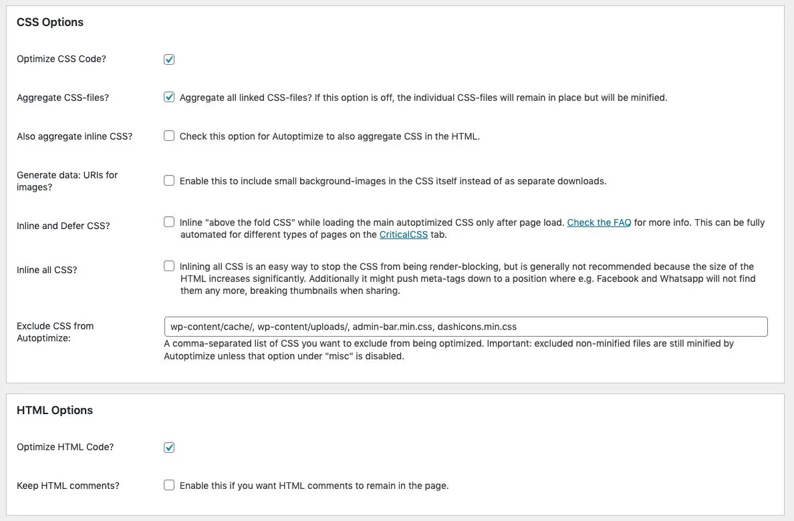
Task: Disable the Aggregate CSS-files checkbox
Action: coord(169,98)
